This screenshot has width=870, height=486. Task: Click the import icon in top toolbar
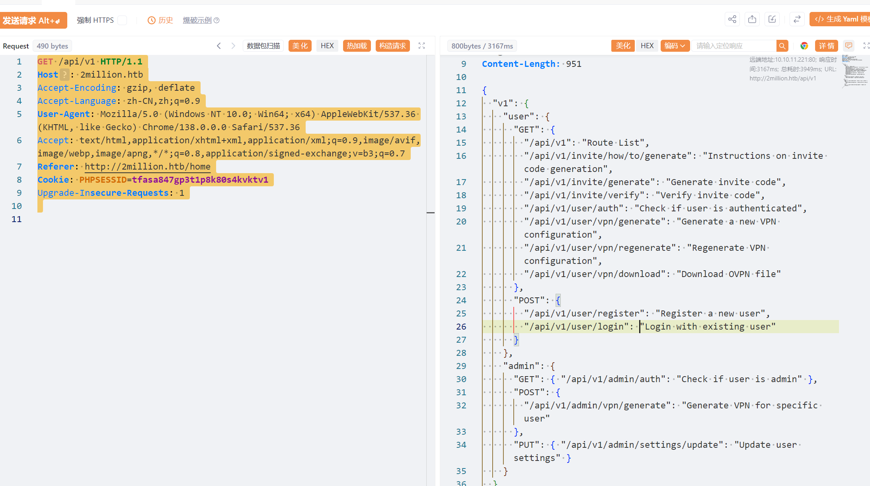pos(772,20)
